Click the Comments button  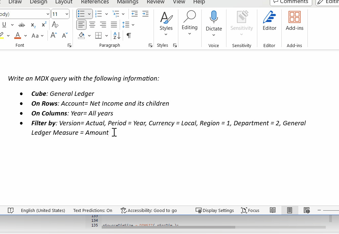tap(291, 2)
